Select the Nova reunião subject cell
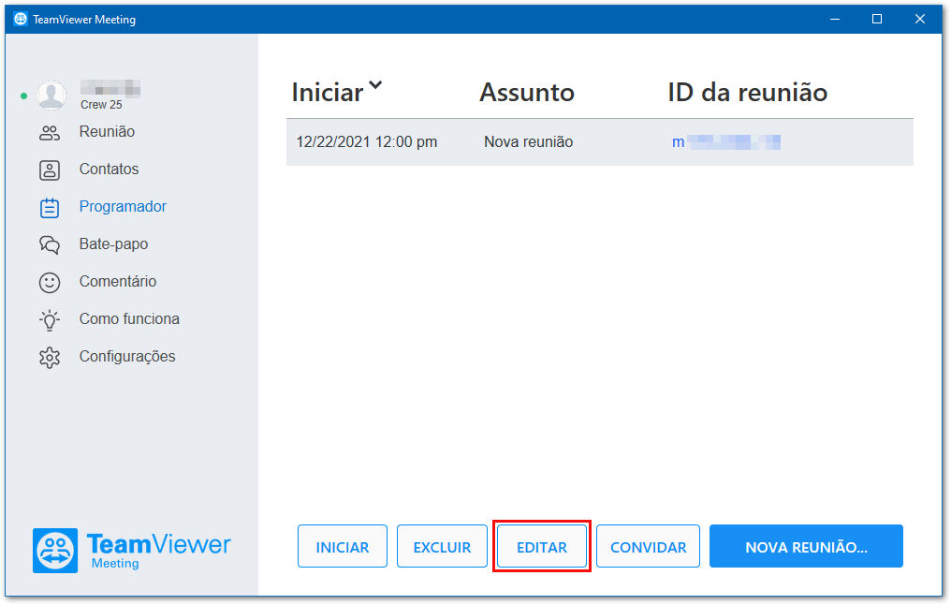This screenshot has height=605, width=951. point(528,142)
